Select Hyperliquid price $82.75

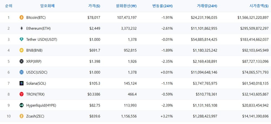(95, 105)
